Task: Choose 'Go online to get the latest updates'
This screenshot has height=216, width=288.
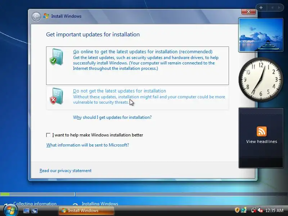Action: tap(138, 66)
